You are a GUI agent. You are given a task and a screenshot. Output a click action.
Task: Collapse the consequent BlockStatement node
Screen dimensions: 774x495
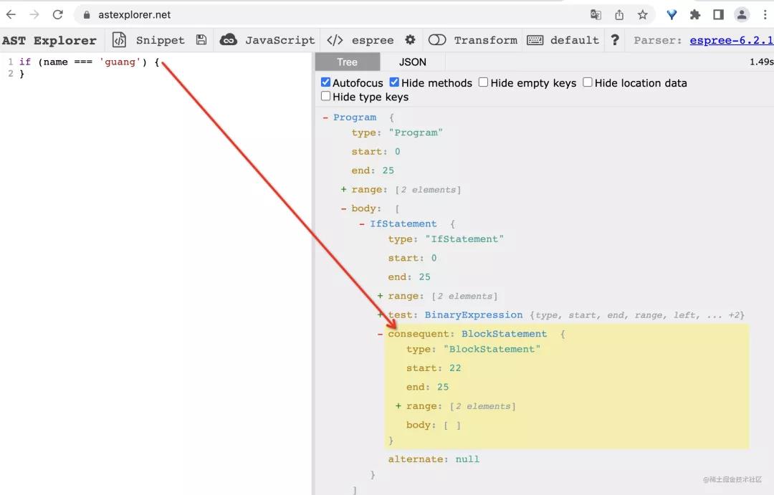pyautogui.click(x=381, y=334)
